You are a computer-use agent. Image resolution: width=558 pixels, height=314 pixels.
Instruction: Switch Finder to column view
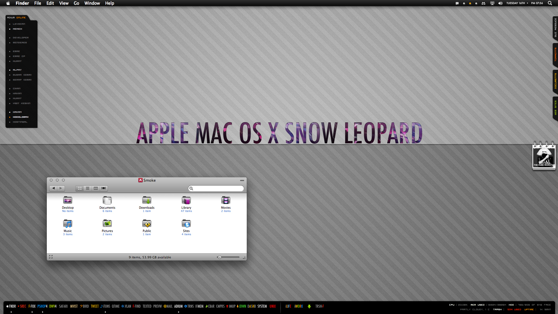96,188
